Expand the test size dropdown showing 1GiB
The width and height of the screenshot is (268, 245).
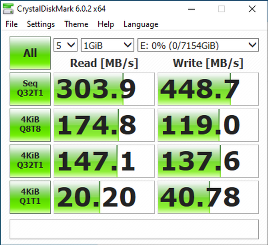[107, 45]
